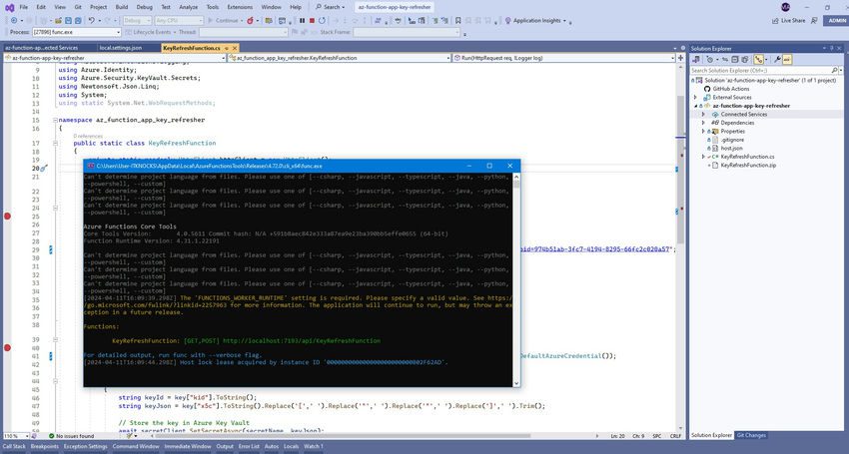Image resolution: width=849 pixels, height=454 pixels.
Task: Restart the debug session icon
Action: point(323,21)
